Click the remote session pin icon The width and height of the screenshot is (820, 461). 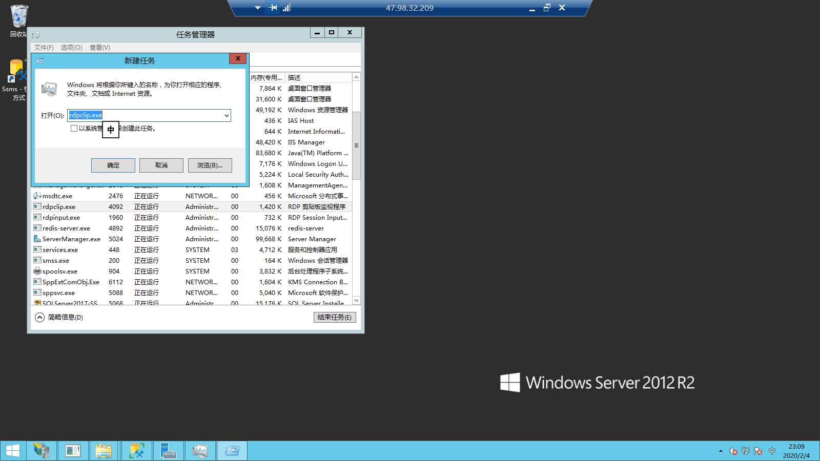point(273,8)
